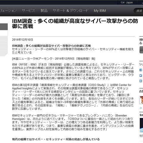Share the article on Facebook
Viewport: 143px width, 143px height.
141,70
